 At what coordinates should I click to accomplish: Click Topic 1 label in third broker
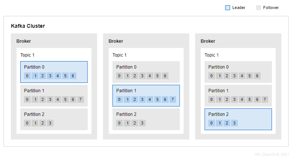(211, 55)
